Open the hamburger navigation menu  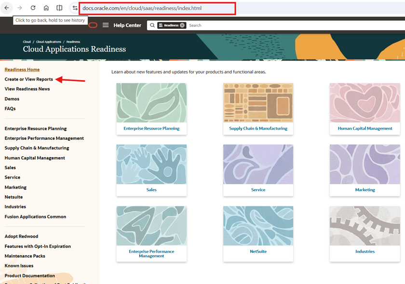click(106, 25)
